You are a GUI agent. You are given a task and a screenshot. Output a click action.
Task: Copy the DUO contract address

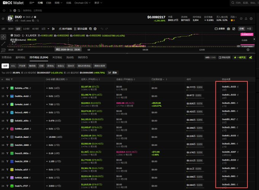[x=33, y=21]
